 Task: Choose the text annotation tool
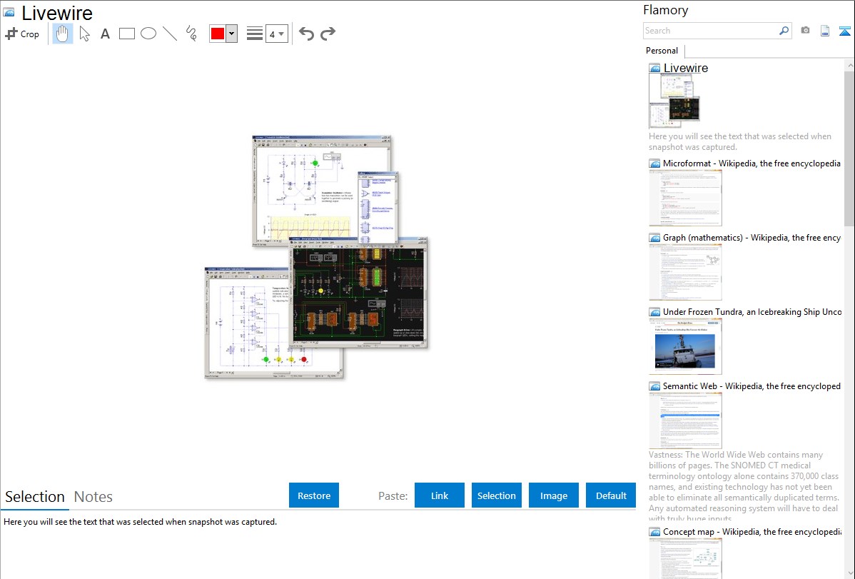click(x=105, y=34)
